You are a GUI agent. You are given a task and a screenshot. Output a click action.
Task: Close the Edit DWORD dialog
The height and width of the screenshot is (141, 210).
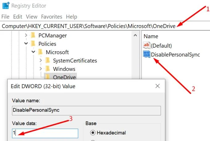[x=157, y=86]
